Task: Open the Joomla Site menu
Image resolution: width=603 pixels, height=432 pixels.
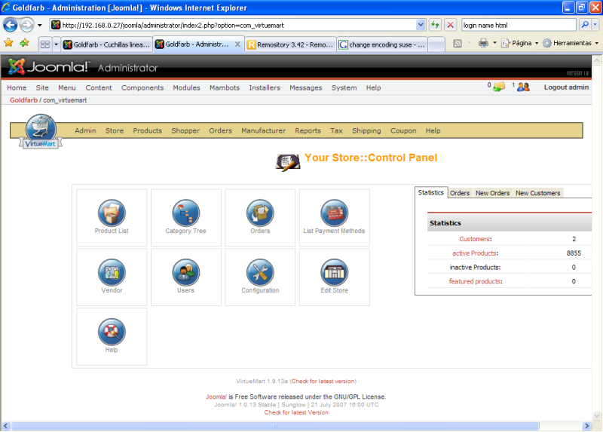Action: pos(42,87)
